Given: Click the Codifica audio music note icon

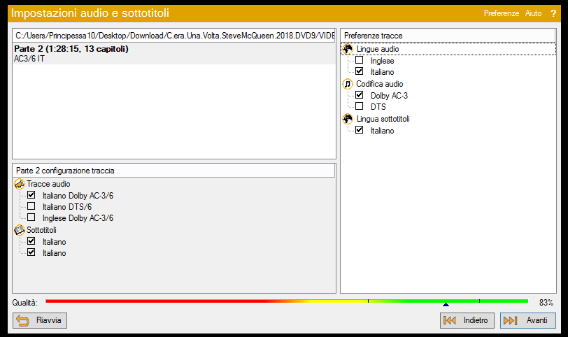Looking at the screenshot, I should (x=348, y=84).
